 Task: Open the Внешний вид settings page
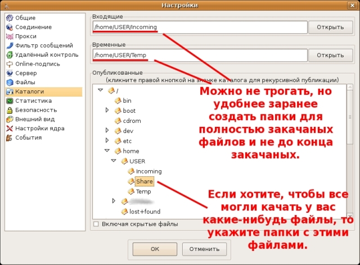[35, 119]
